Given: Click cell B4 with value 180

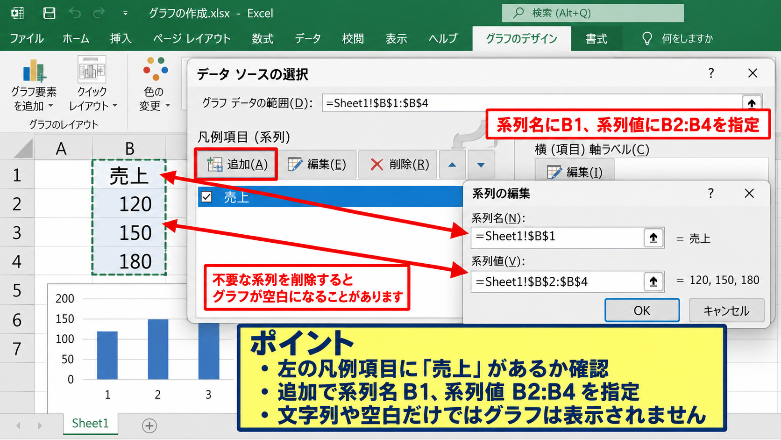Looking at the screenshot, I should 129,261.
